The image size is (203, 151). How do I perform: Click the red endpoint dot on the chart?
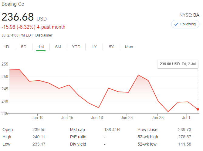pos(198,109)
